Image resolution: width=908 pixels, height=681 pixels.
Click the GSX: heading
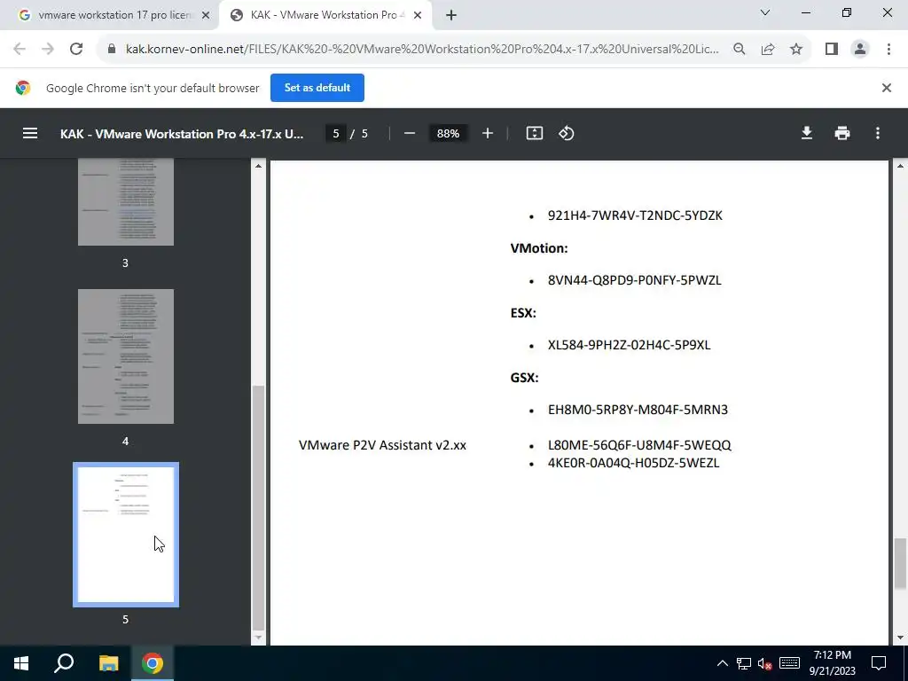click(524, 378)
